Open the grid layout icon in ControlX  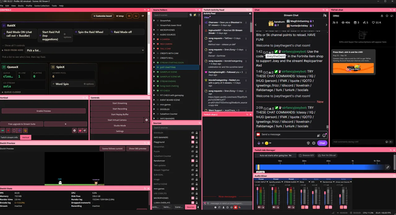[x=129, y=16]
